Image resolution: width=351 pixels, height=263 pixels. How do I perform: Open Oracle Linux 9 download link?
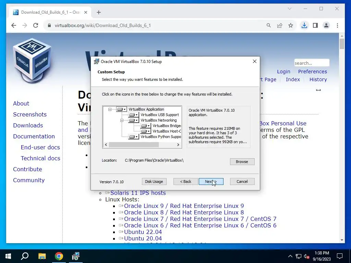point(184,206)
